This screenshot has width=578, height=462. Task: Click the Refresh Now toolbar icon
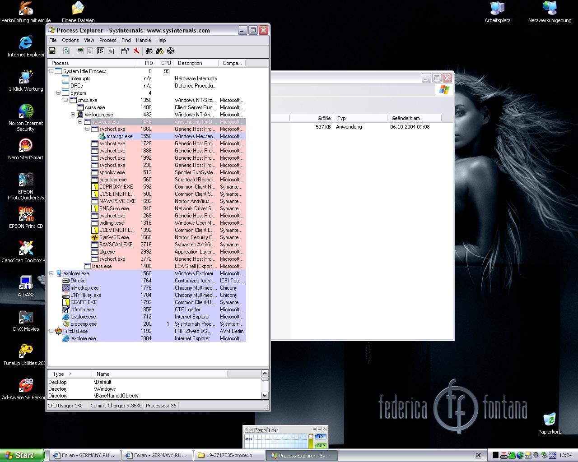point(66,51)
